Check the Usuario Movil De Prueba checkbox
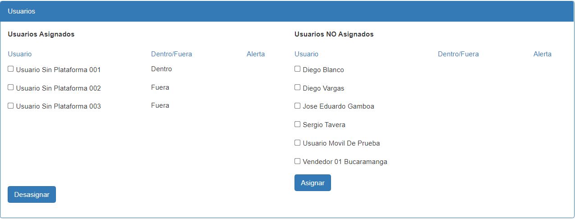The image size is (575, 219). pyautogui.click(x=298, y=143)
